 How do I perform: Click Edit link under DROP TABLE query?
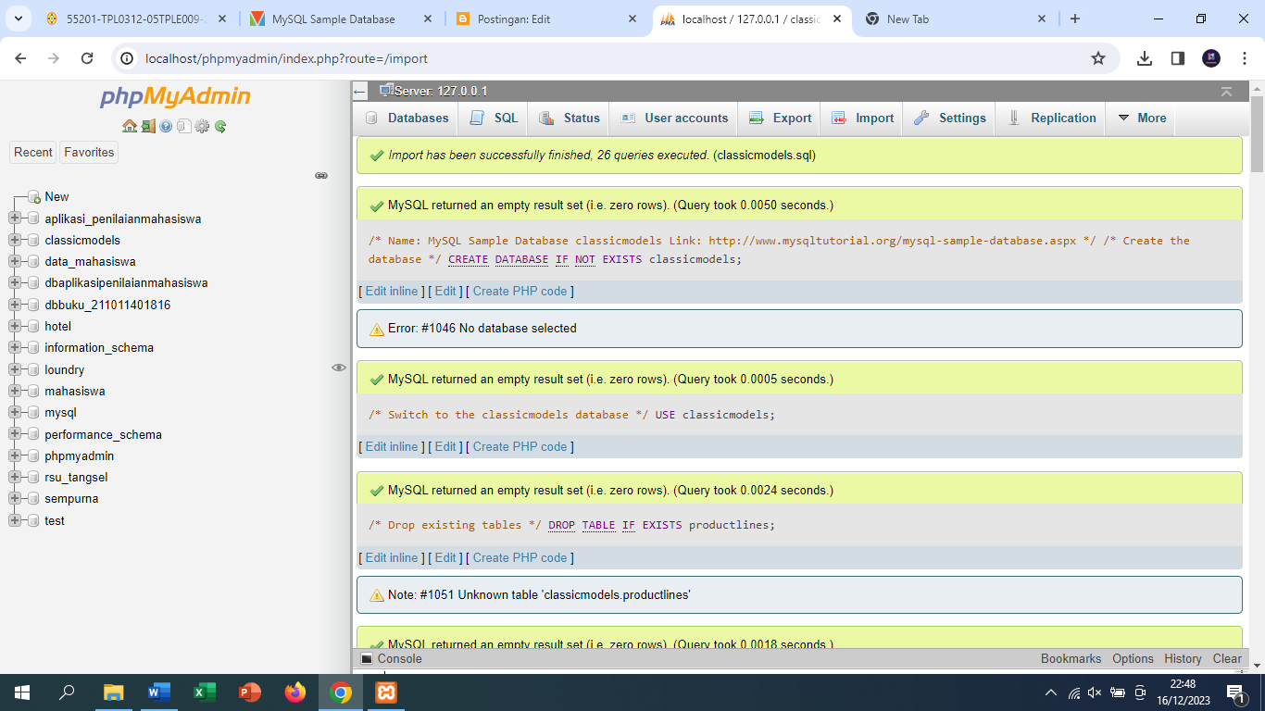click(445, 557)
